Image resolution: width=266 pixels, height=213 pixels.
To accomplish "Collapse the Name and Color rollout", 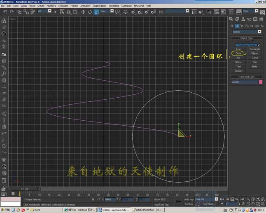I will click(247, 77).
